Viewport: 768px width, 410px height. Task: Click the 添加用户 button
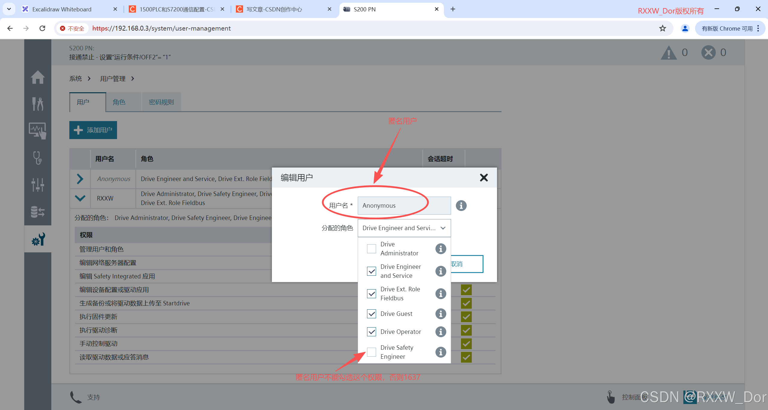93,130
